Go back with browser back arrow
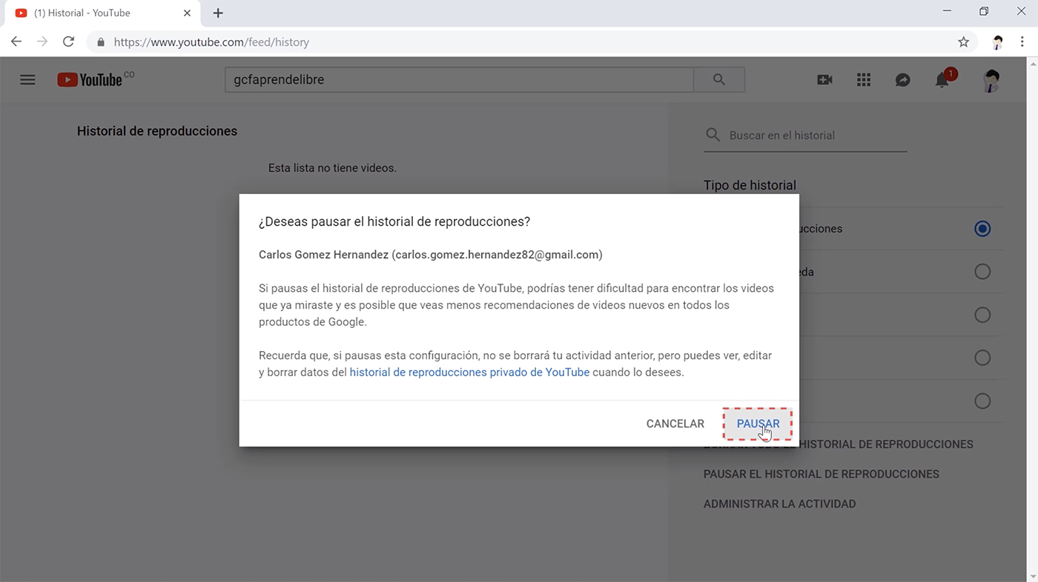The height and width of the screenshot is (582, 1038). click(16, 42)
